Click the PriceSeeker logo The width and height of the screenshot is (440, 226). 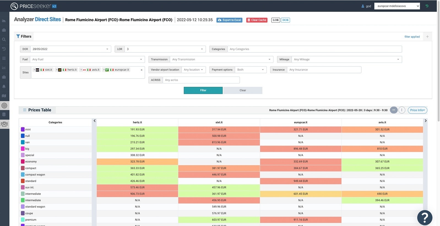pyautogui.click(x=33, y=6)
